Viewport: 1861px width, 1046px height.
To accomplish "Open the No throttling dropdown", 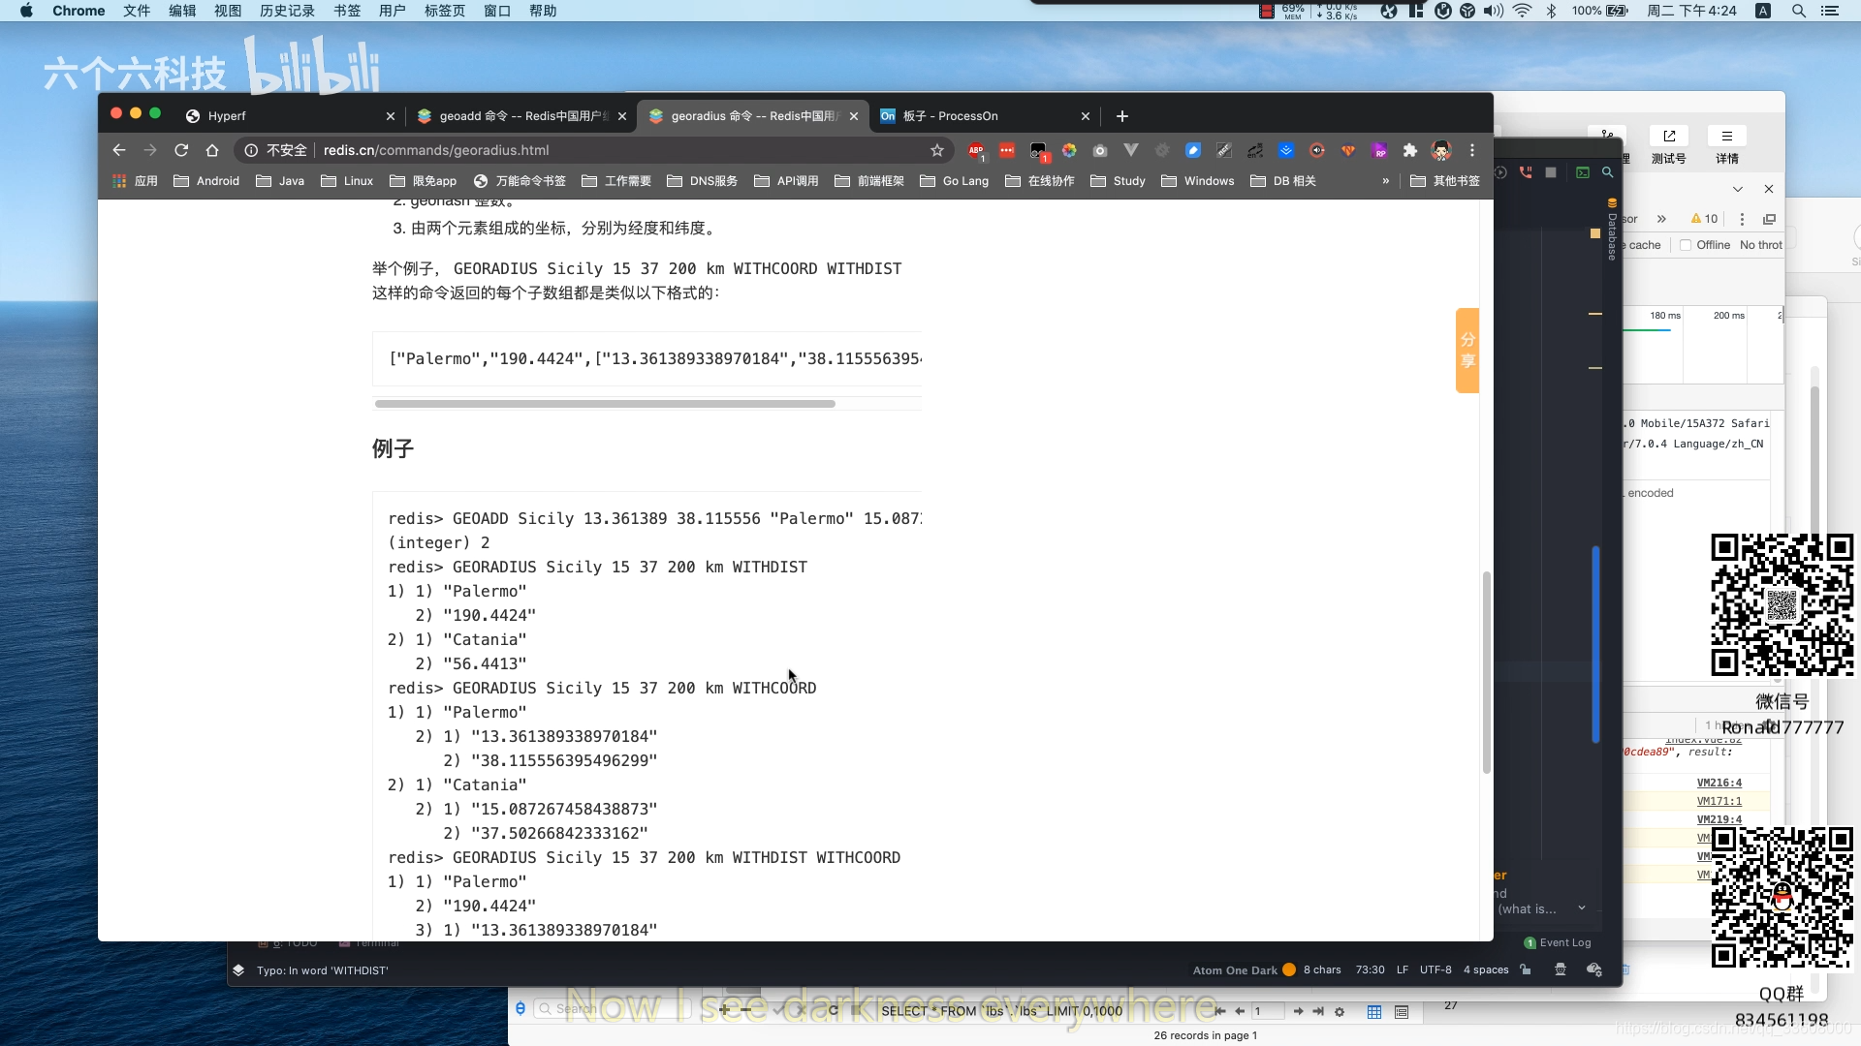I will [x=1760, y=245].
